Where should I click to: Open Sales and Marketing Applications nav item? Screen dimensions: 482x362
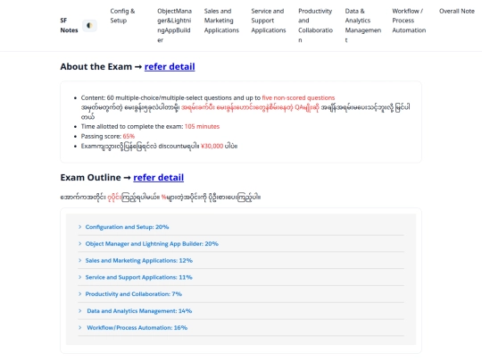coord(221,21)
